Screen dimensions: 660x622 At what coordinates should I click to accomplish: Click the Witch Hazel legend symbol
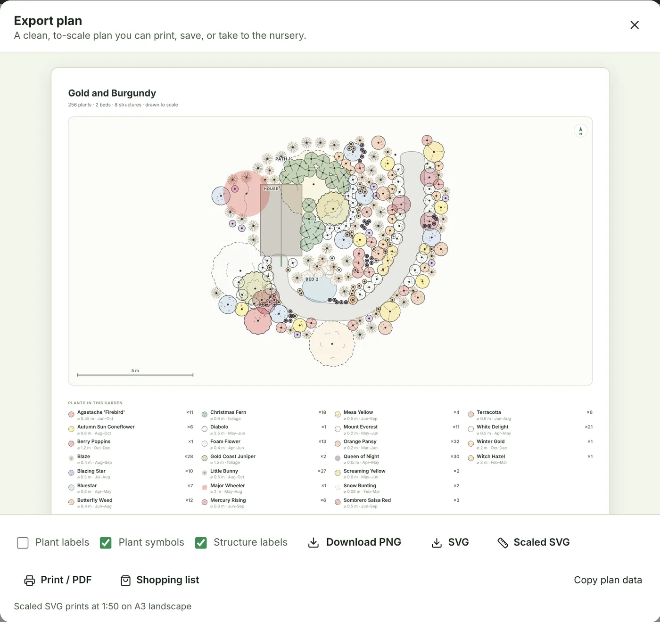(470, 458)
